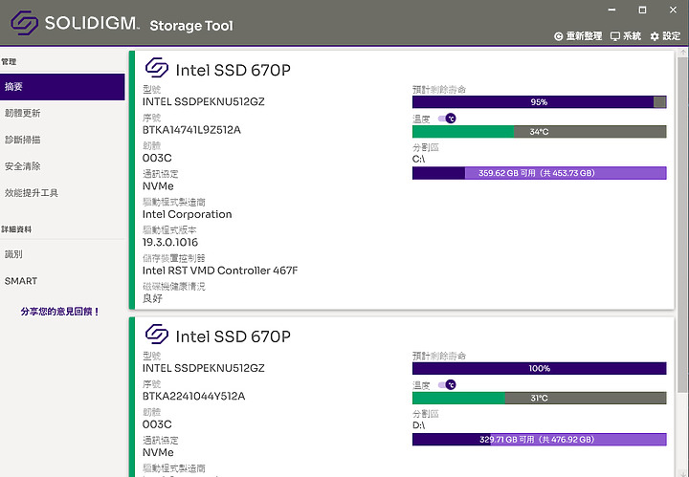Open the 安全清除 secure erase page
The height and width of the screenshot is (477, 689).
tap(62, 166)
